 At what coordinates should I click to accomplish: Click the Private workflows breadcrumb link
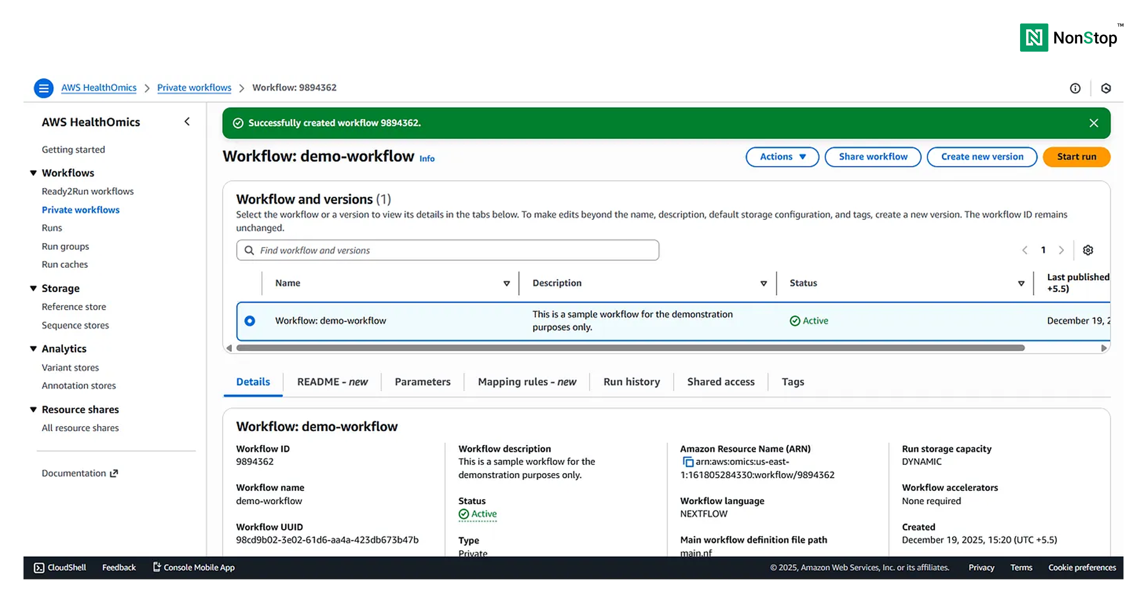(194, 88)
